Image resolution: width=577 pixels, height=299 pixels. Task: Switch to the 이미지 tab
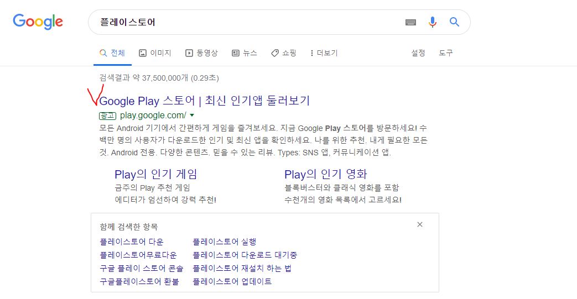(155, 53)
